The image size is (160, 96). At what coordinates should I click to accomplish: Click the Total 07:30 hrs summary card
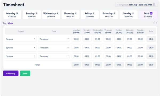tap(148, 15)
